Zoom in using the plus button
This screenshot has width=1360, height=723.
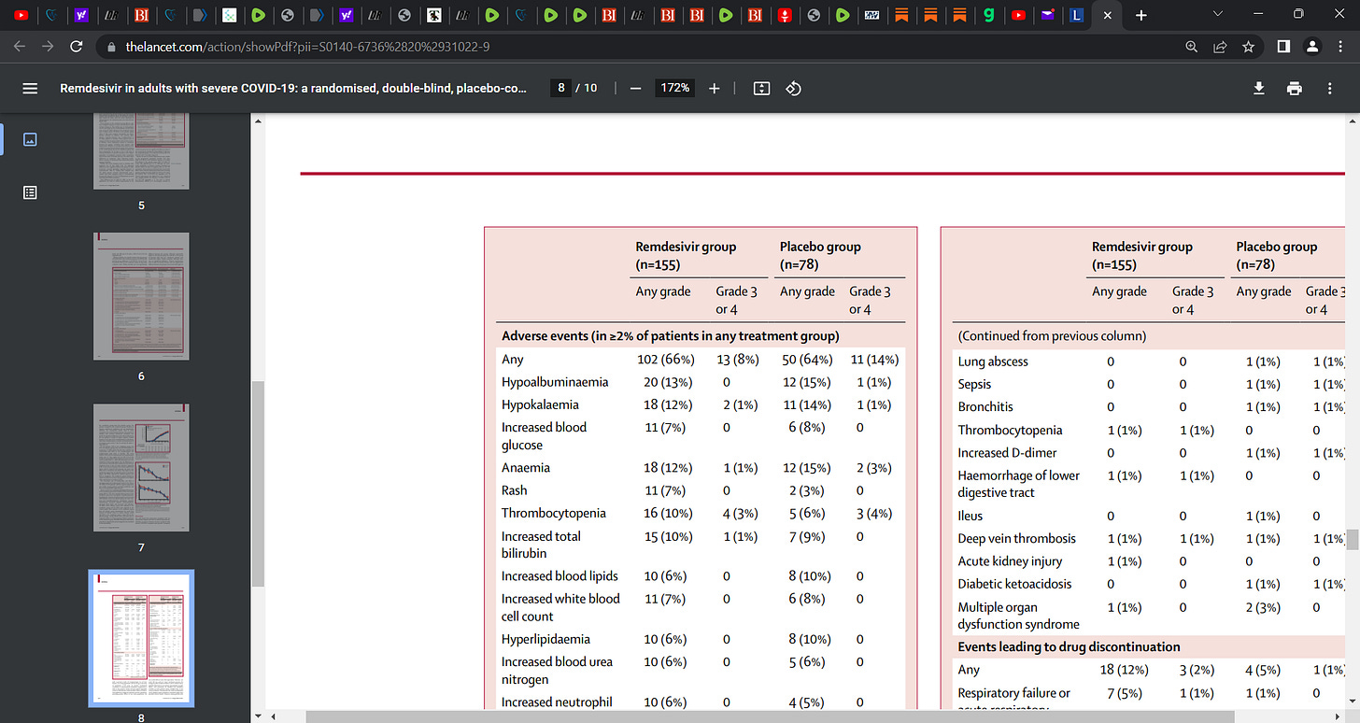pos(715,88)
